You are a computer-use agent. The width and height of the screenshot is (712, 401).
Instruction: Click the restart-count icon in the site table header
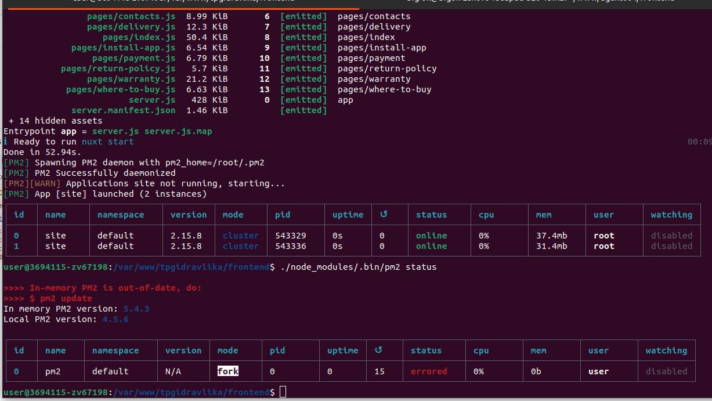(x=382, y=215)
